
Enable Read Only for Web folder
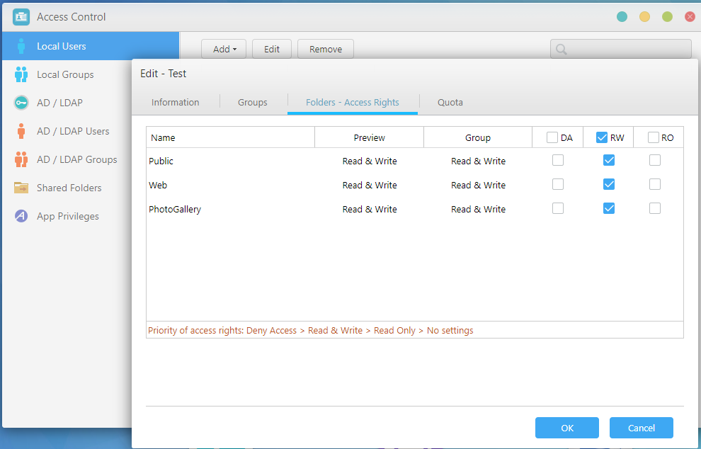tap(655, 184)
